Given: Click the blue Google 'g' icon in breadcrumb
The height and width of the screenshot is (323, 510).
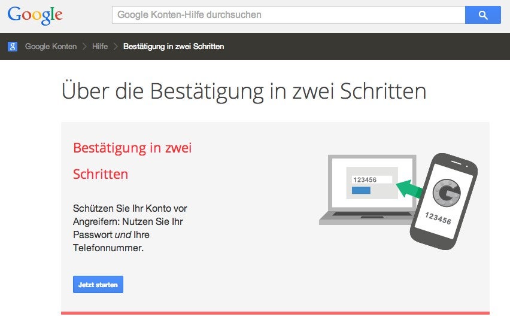Looking at the screenshot, I should (13, 47).
